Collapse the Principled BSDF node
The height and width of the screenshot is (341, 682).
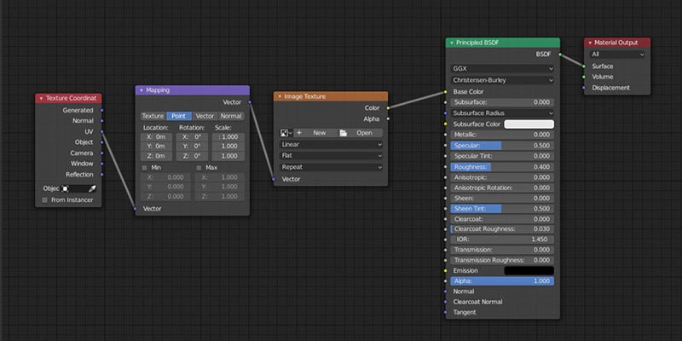click(x=452, y=43)
